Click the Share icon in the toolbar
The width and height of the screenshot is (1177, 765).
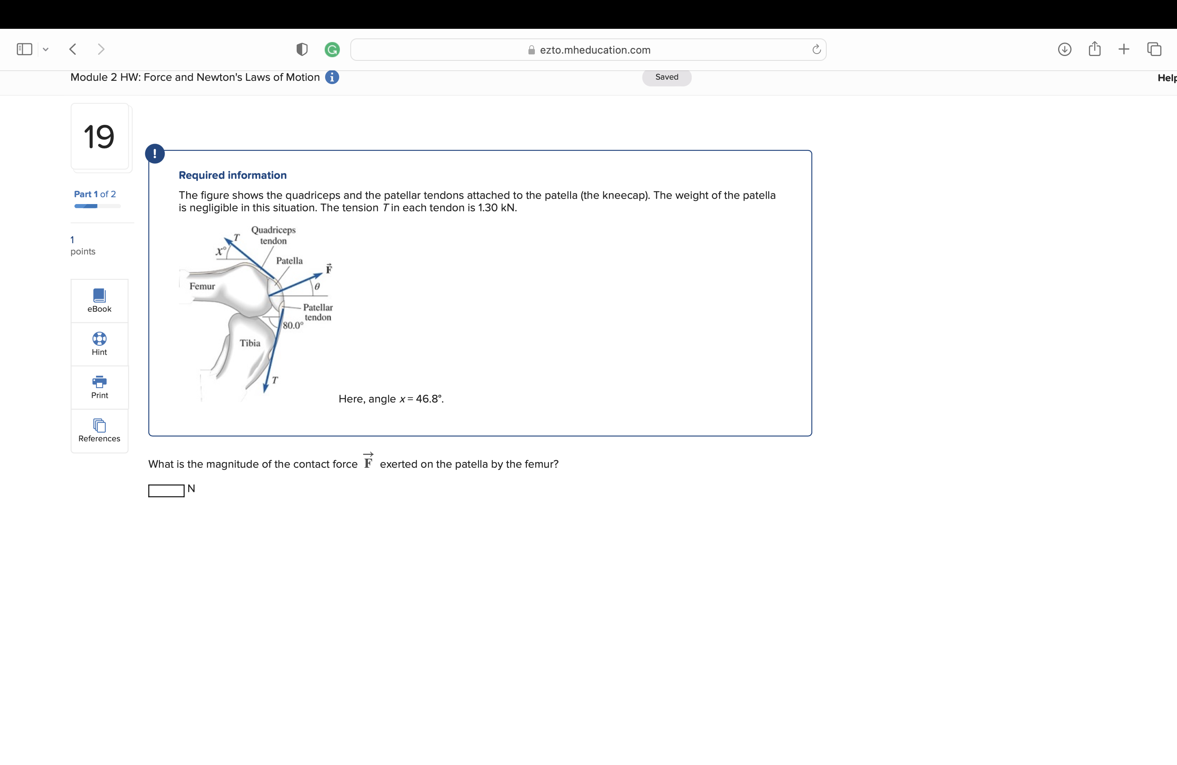coord(1095,49)
